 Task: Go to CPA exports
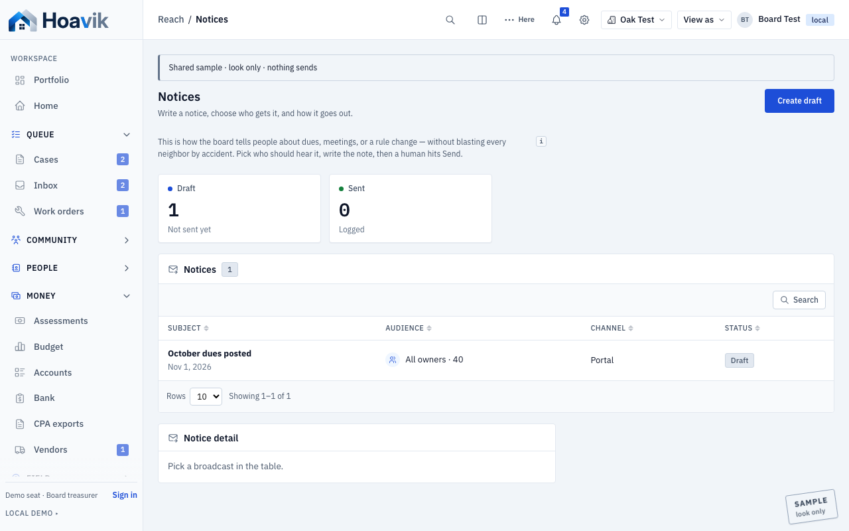(x=71, y=424)
